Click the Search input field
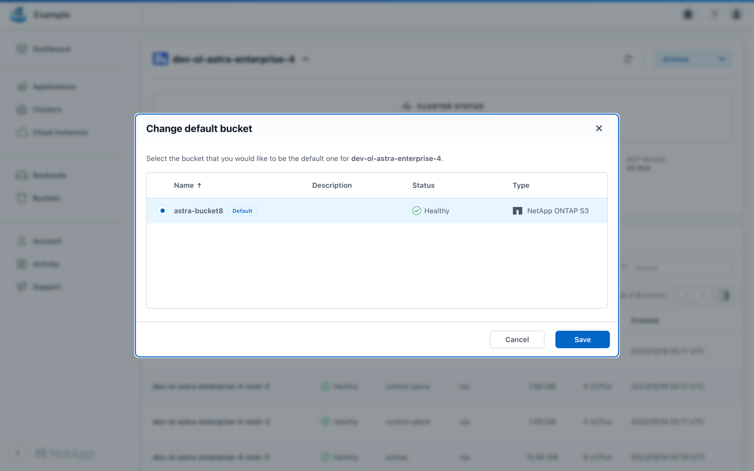 pos(681,268)
